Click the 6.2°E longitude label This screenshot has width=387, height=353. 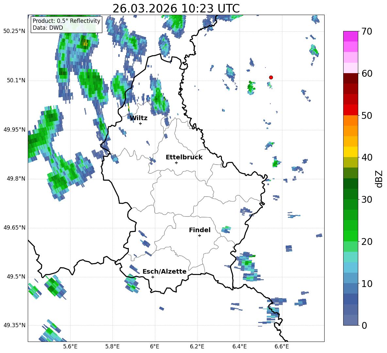point(197,346)
